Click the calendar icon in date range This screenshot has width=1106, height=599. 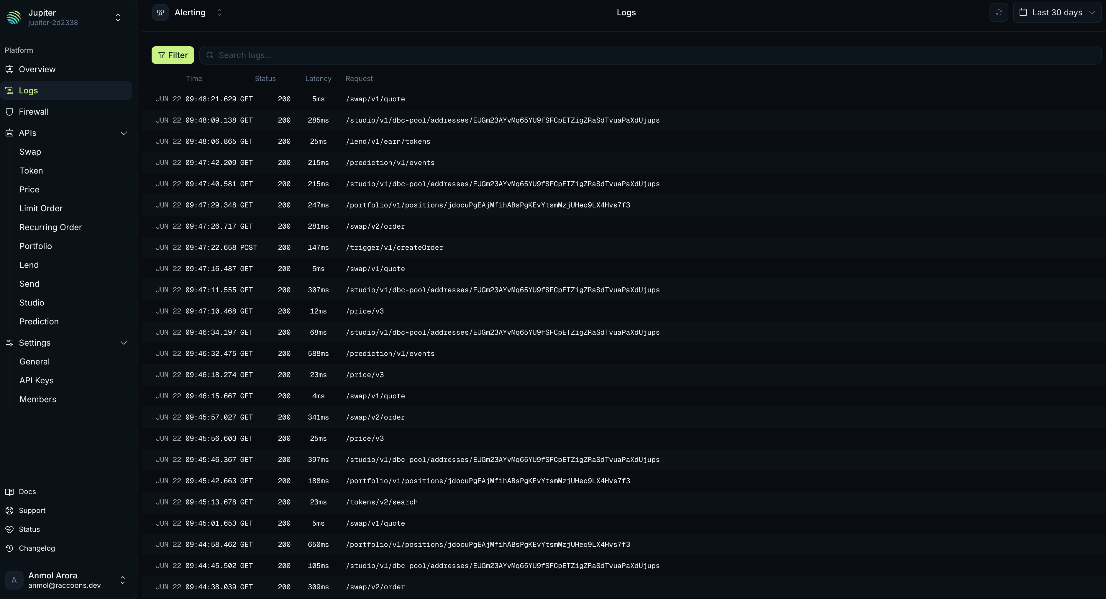pyautogui.click(x=1023, y=12)
